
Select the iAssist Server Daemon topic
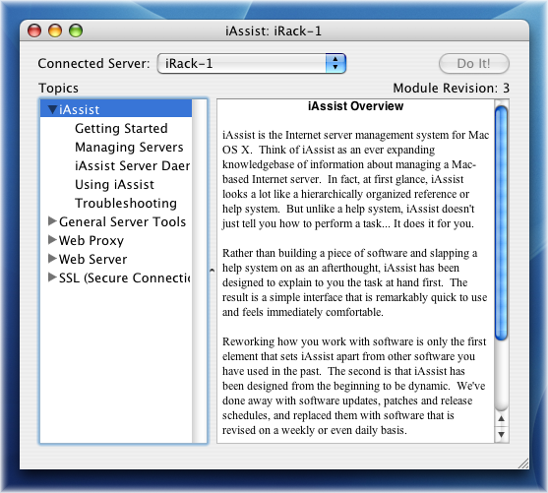(133, 165)
